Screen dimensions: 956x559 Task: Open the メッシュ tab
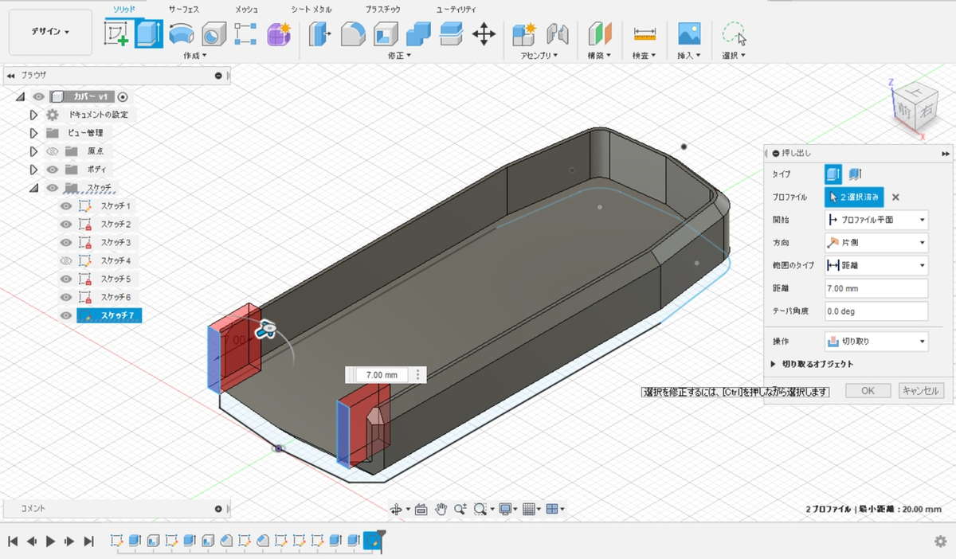pyautogui.click(x=246, y=9)
